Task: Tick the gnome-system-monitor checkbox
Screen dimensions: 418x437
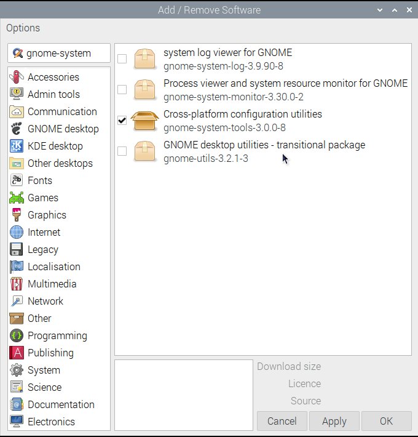Action: (x=122, y=90)
